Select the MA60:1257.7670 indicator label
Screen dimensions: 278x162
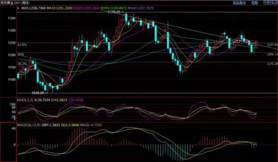[141, 8]
